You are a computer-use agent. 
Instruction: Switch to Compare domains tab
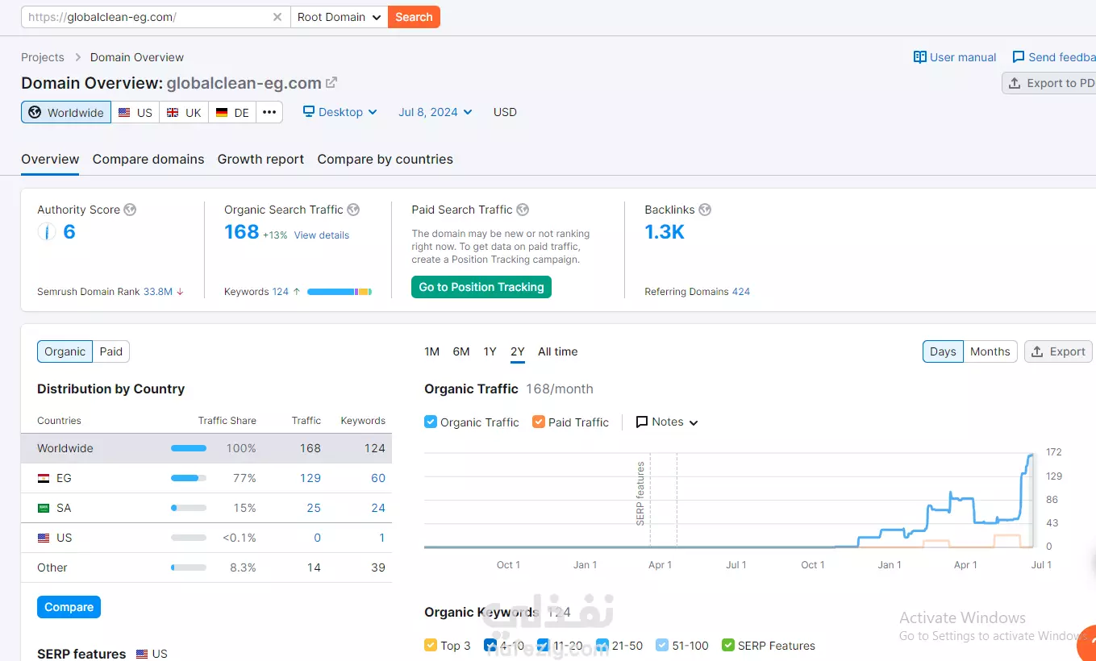[x=148, y=159]
